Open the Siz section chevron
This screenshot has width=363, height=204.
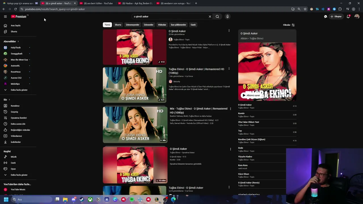click(x=9, y=100)
